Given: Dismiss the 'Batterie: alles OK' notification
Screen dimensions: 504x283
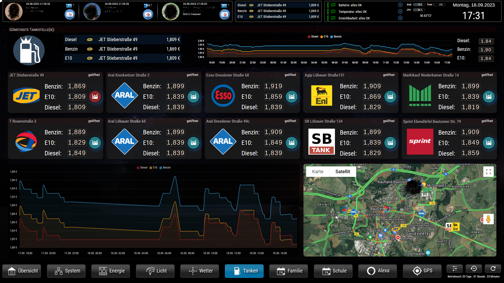Looking at the screenshot, I should tap(400, 5).
